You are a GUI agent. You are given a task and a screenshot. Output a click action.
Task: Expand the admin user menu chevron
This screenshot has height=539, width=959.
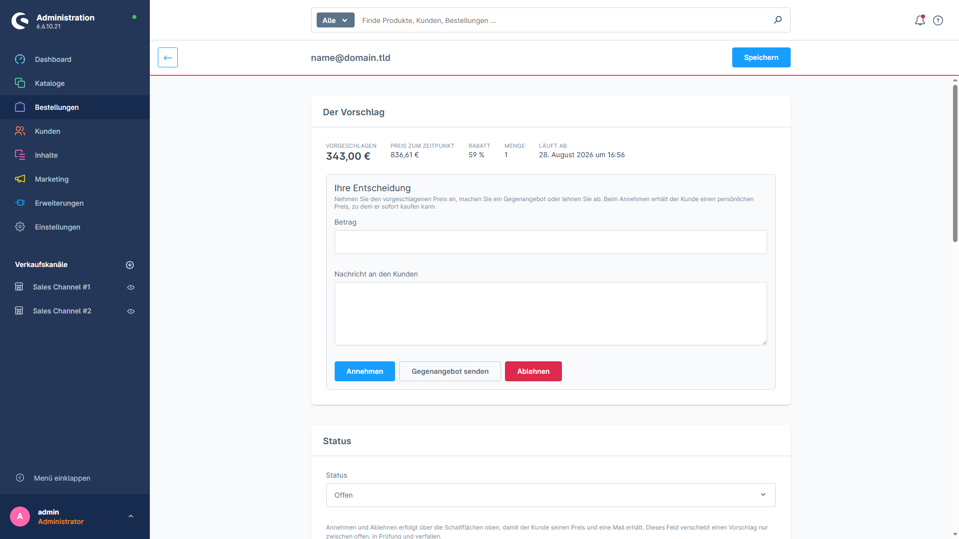131,517
